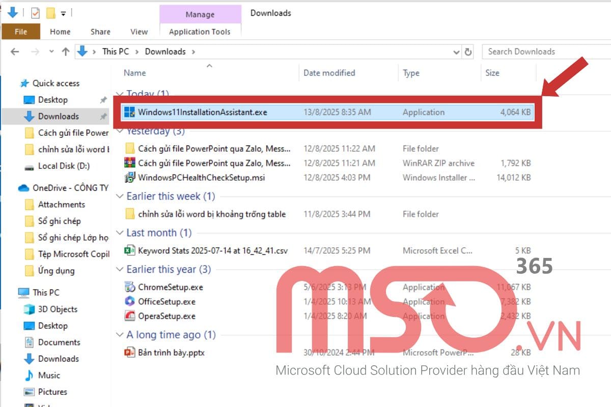The width and height of the screenshot is (611, 407).
Task: Click Downloads in the address bar path
Action: [x=165, y=51]
